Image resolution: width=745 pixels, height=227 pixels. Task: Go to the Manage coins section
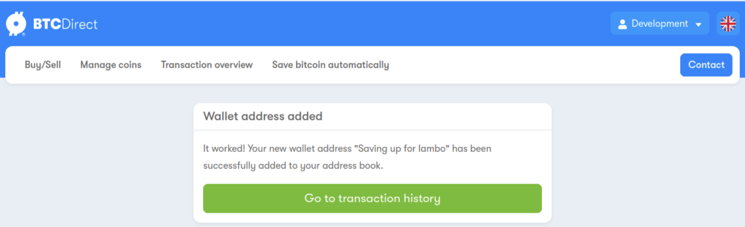(111, 65)
